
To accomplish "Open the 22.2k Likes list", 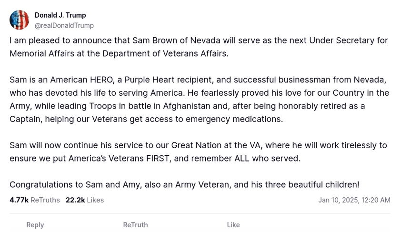I will (85, 200).
